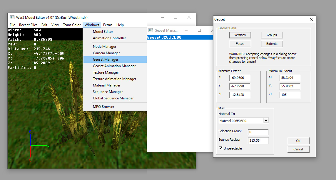
Task: Open the Help menu
Action: (120, 25)
